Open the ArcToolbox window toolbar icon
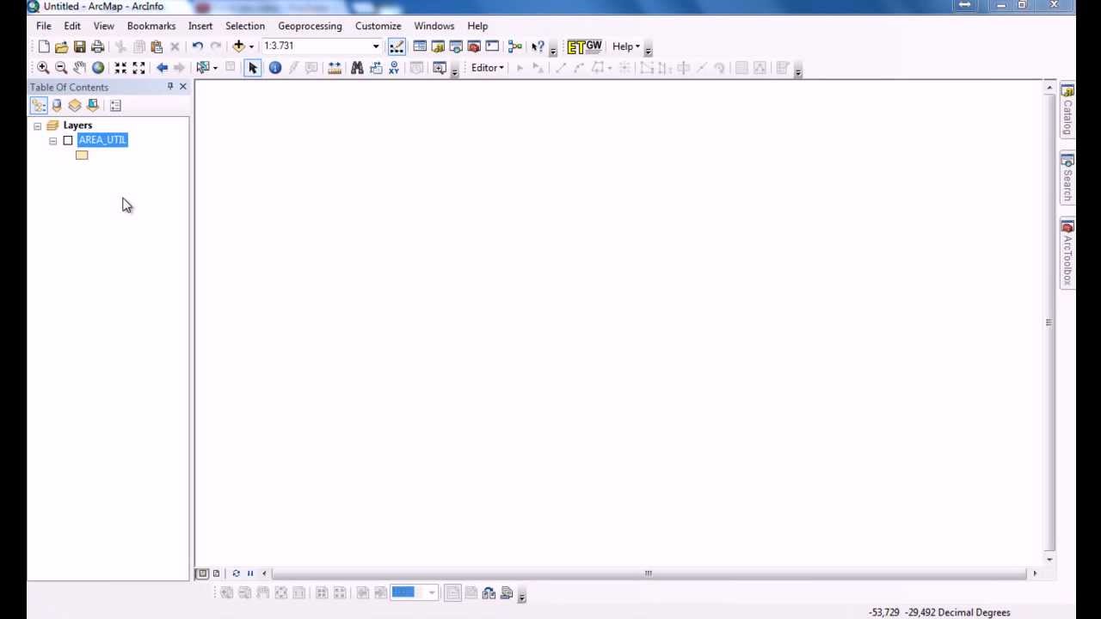 pos(474,46)
